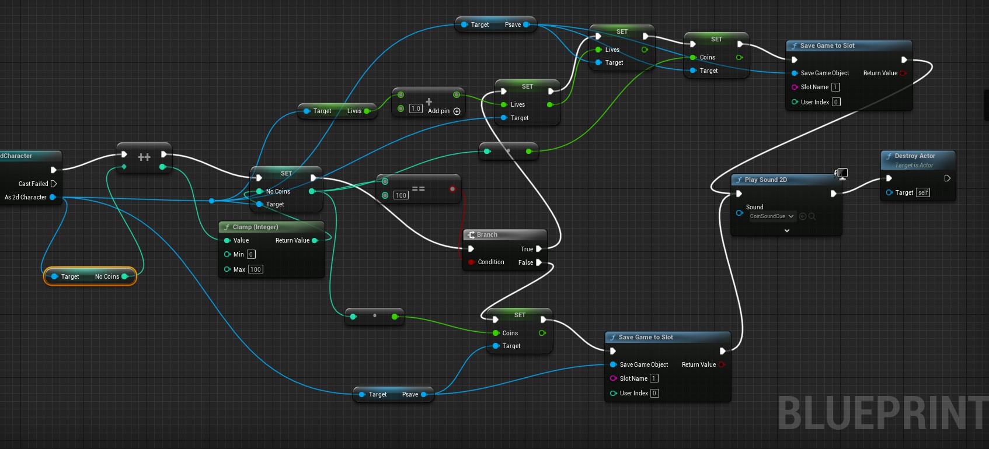Click the red Condition pin on Branch
Screen dimensions: 989x449
tap(471, 262)
